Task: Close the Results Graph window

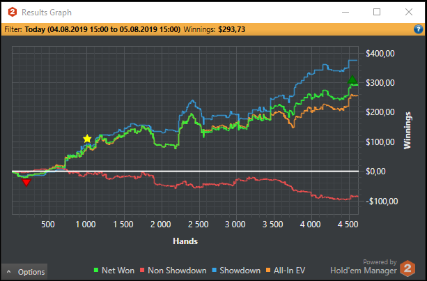Action: click(x=409, y=12)
